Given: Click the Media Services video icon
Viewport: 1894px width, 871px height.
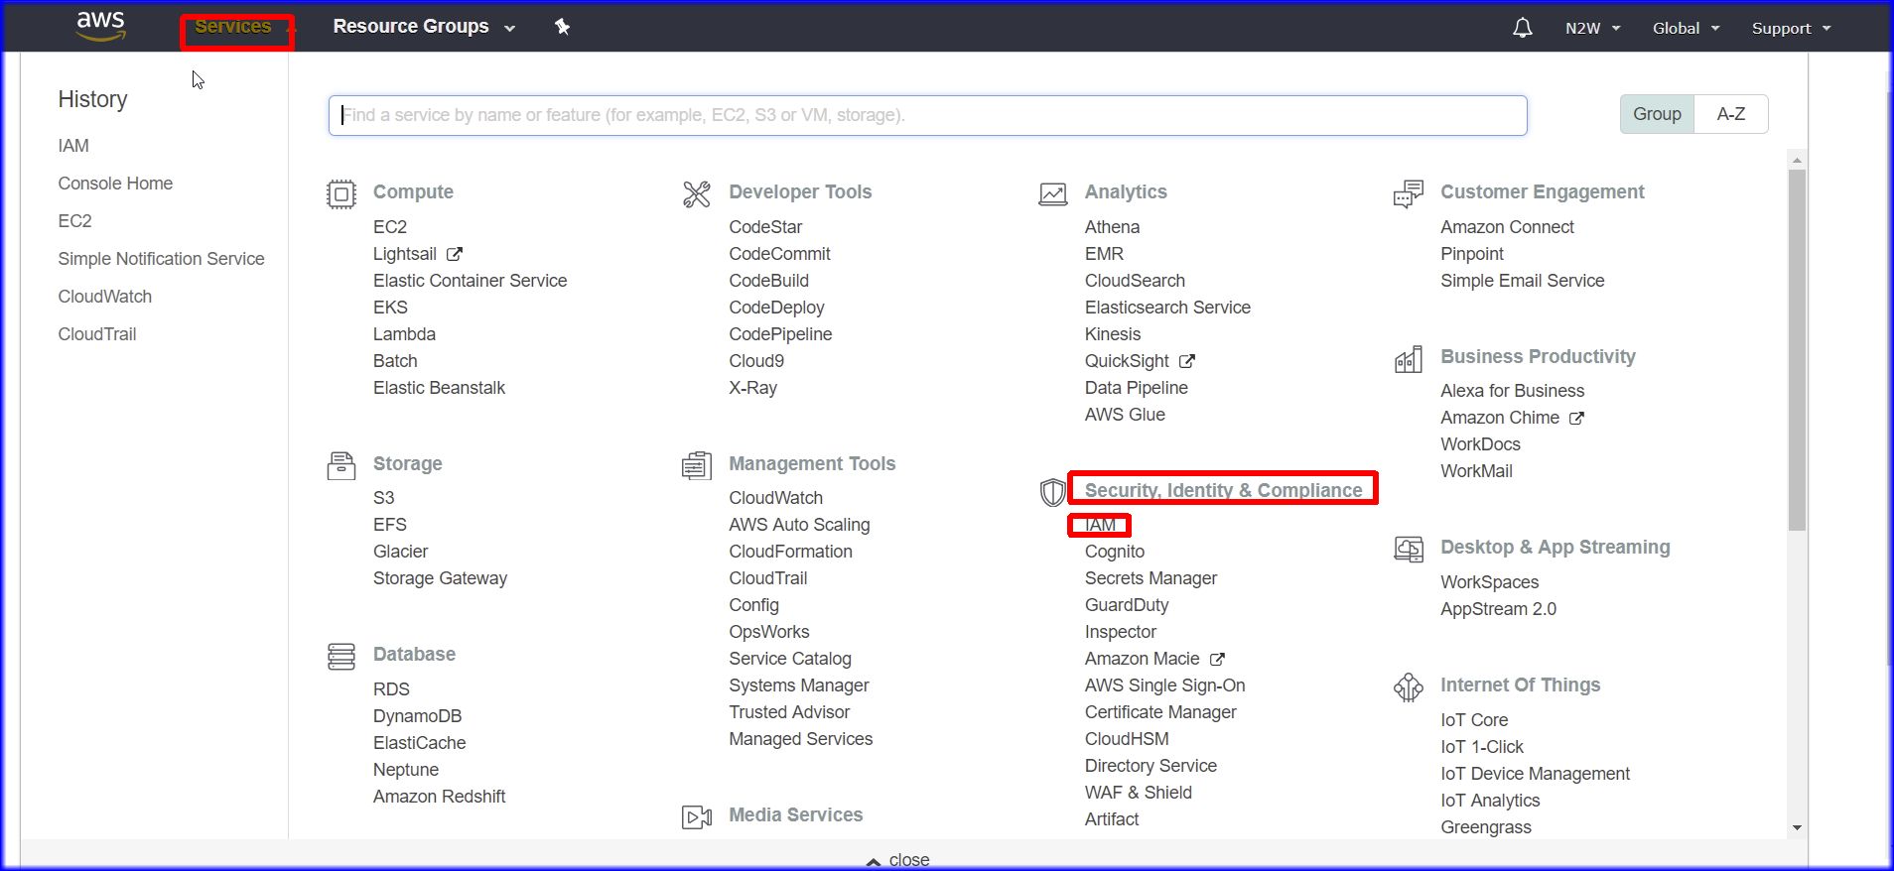Looking at the screenshot, I should (x=697, y=816).
